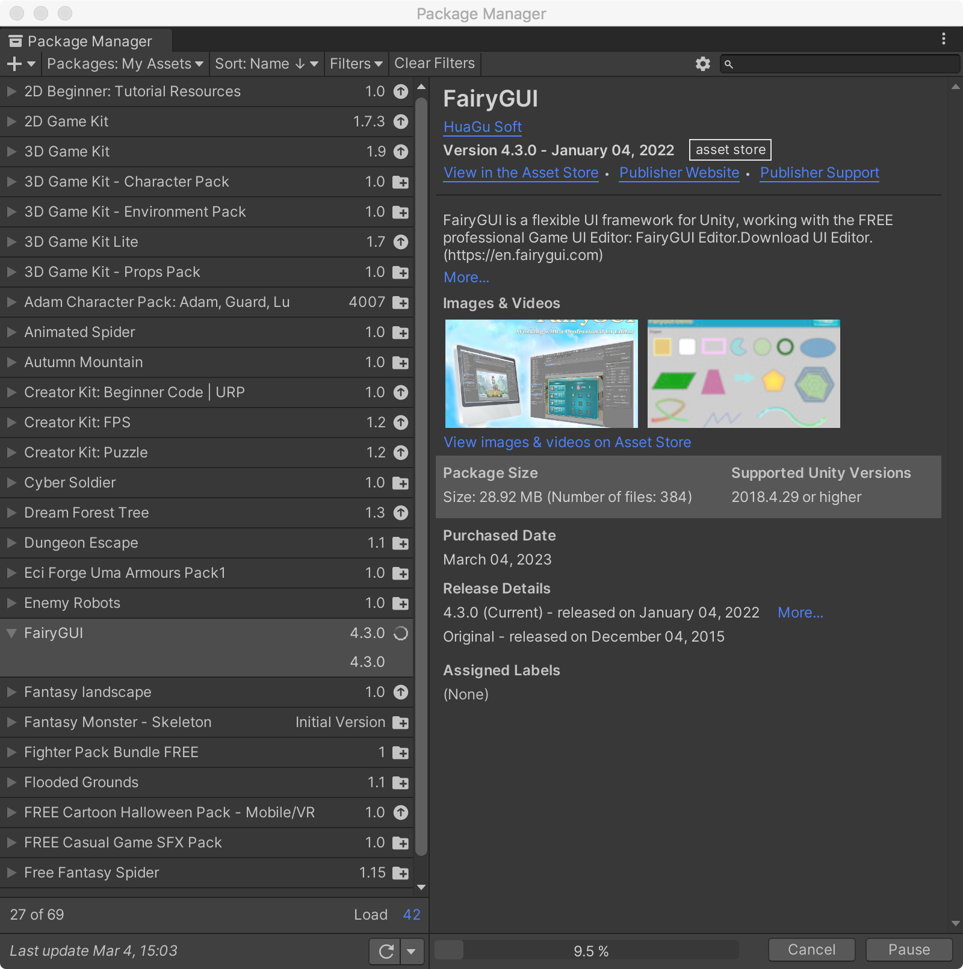The image size is (963, 969).
Task: Click the Clear Filters button
Action: point(435,64)
